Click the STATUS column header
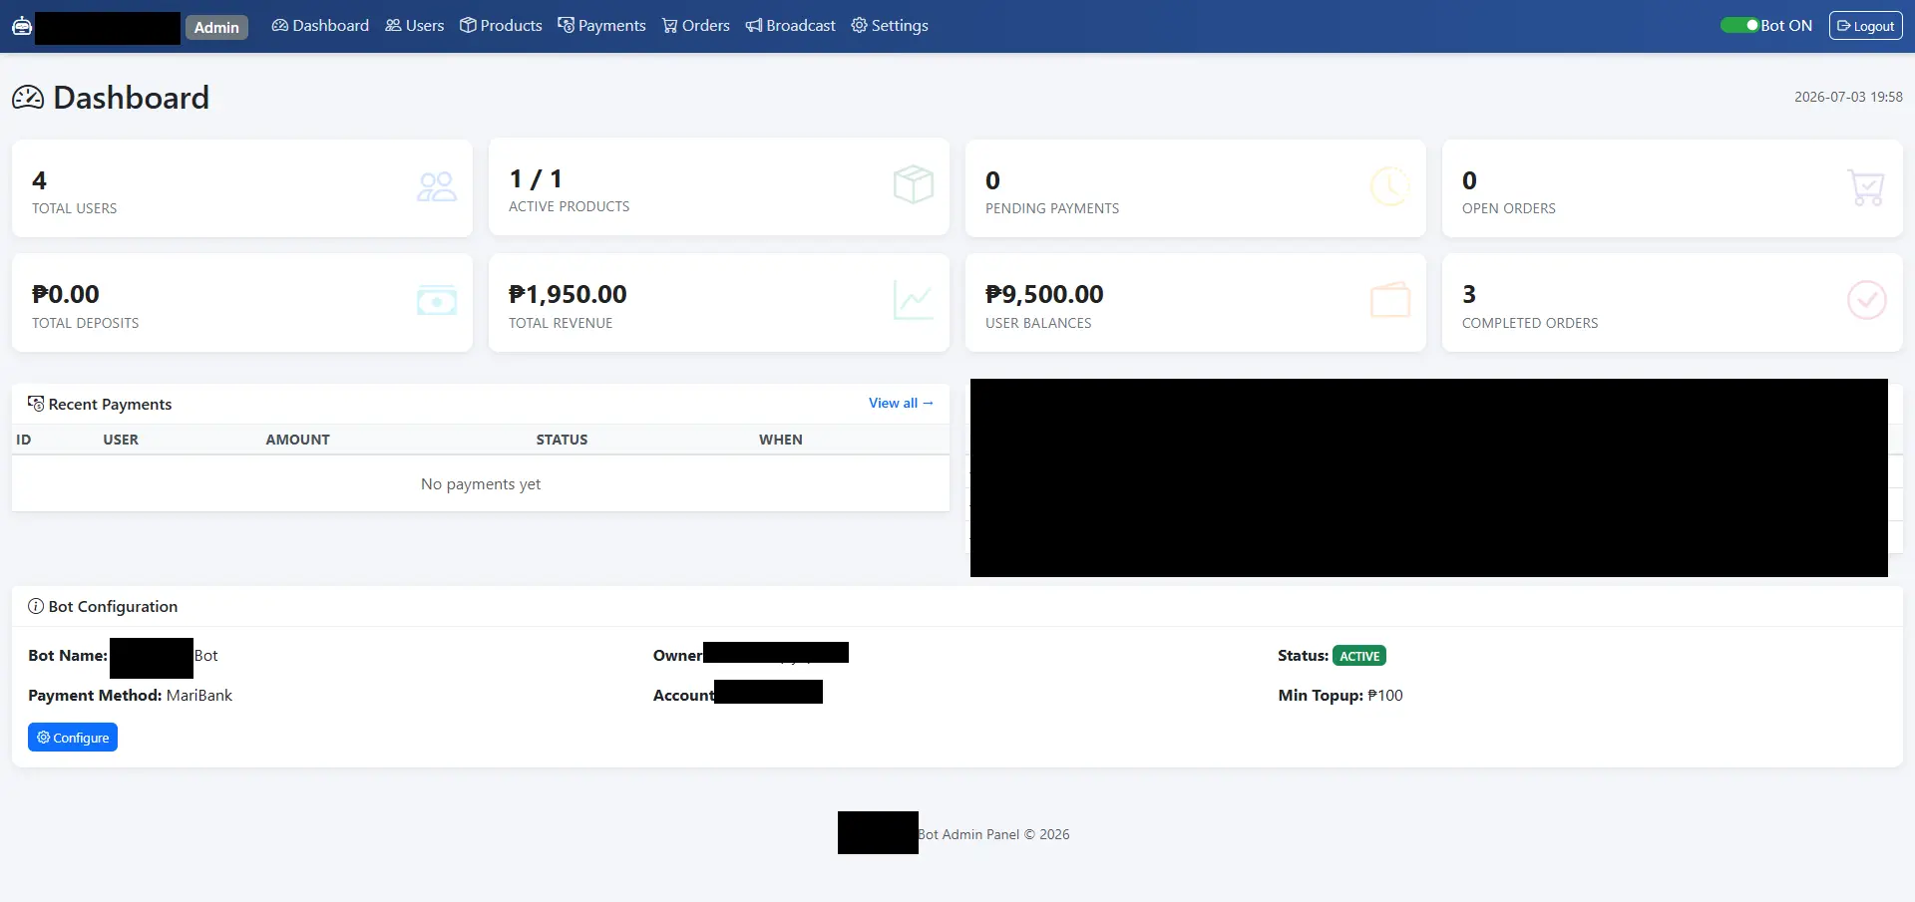This screenshot has height=902, width=1915. [x=562, y=440]
